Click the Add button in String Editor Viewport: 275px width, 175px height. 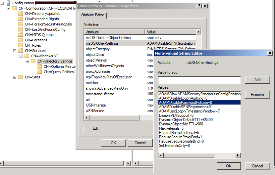(x=257, y=80)
